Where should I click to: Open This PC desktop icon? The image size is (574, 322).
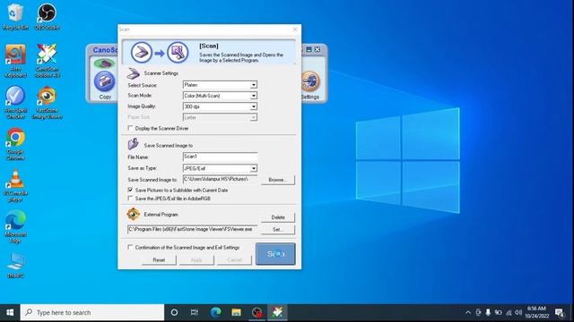pos(15,266)
